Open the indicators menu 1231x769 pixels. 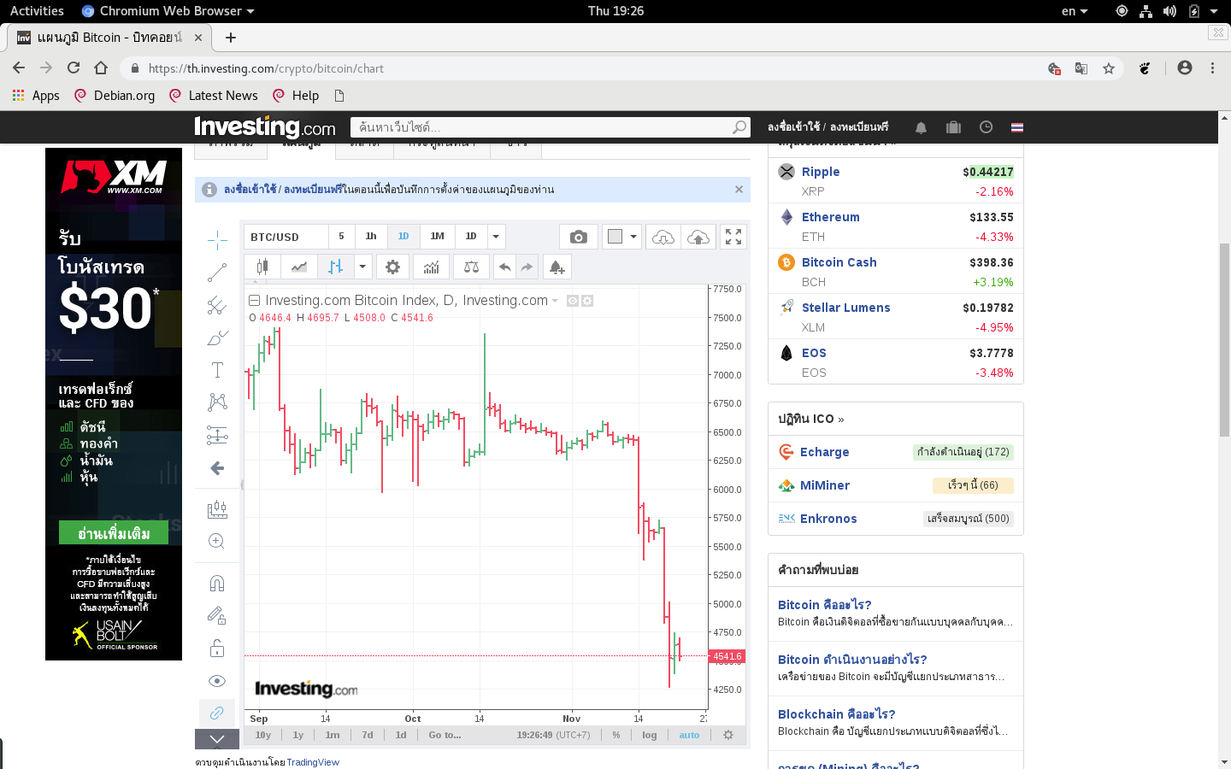(432, 267)
